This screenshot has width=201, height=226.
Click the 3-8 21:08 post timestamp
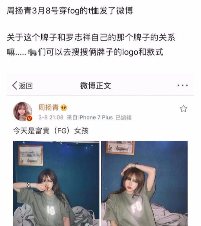(x=51, y=117)
